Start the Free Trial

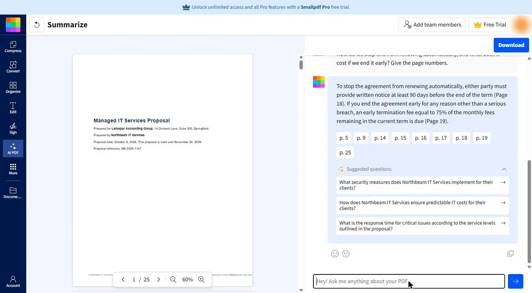[x=489, y=25]
